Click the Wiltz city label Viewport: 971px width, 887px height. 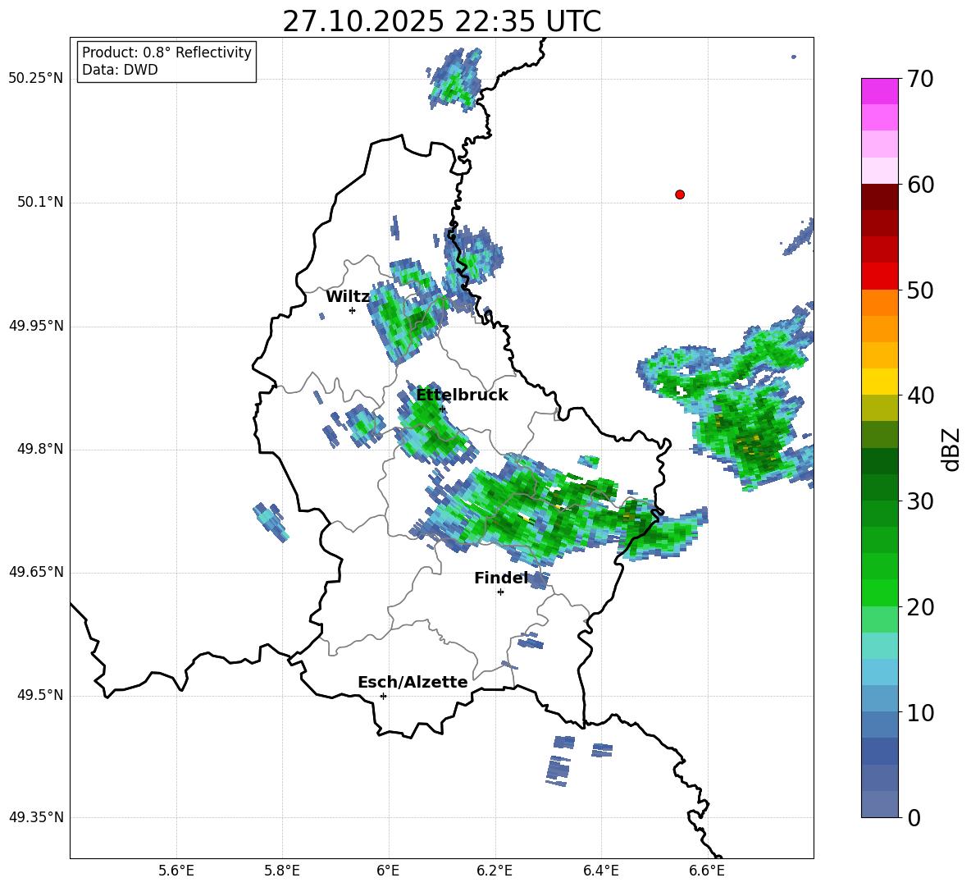[x=348, y=297]
